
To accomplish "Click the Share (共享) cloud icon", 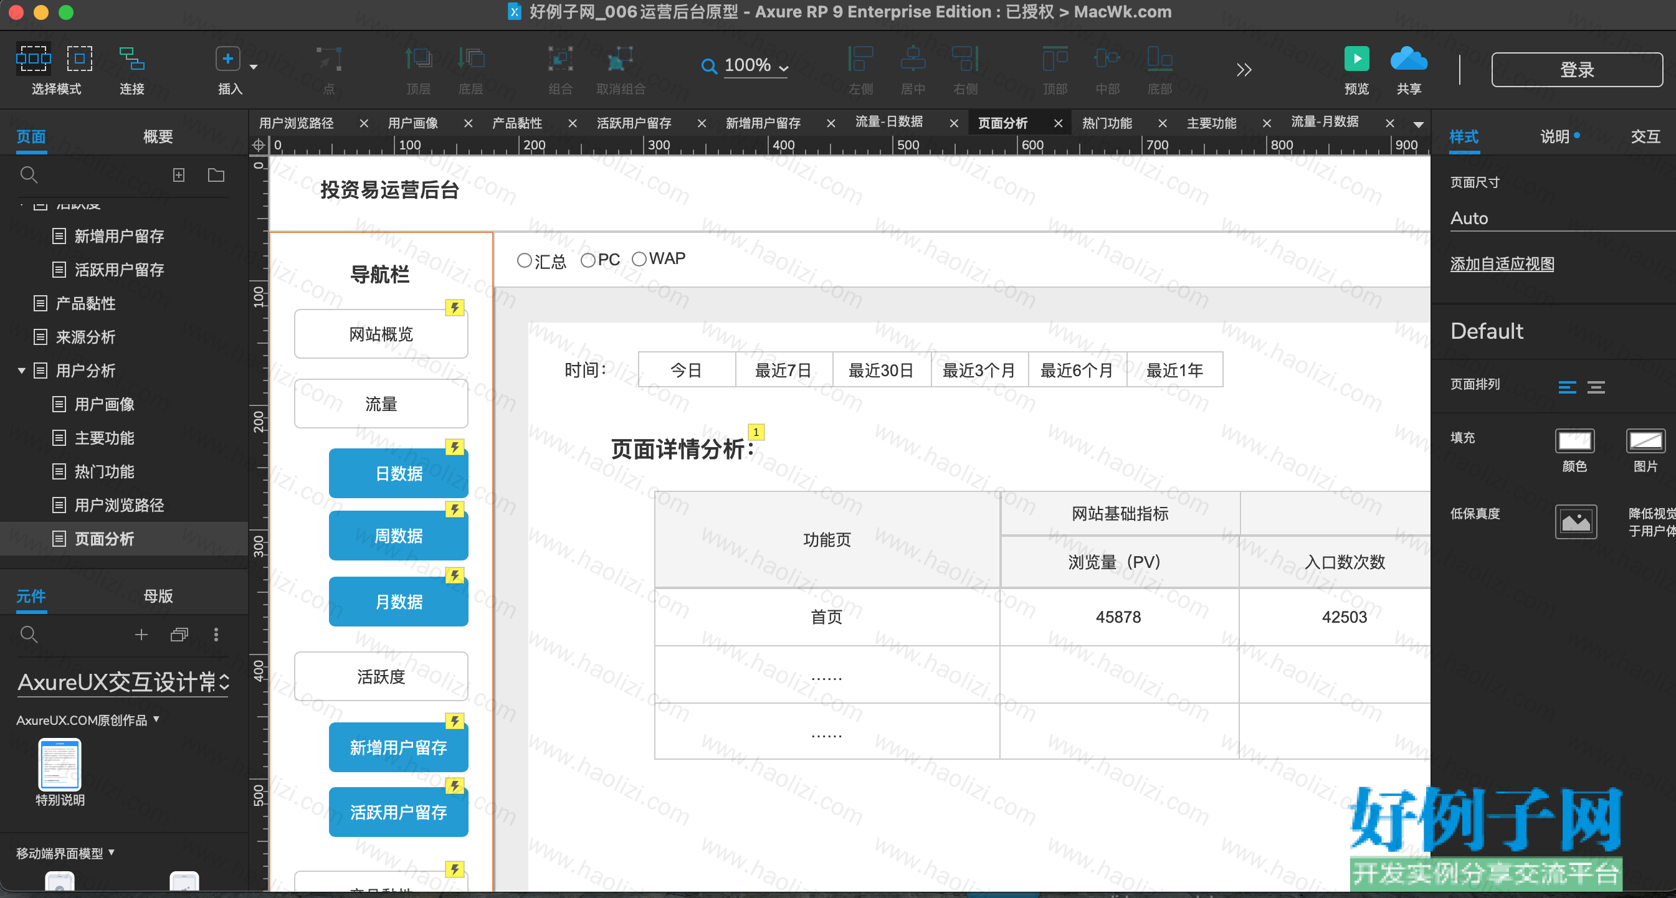I will [1409, 59].
